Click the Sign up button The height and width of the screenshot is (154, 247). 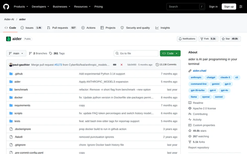pyautogui.click(x=229, y=7)
